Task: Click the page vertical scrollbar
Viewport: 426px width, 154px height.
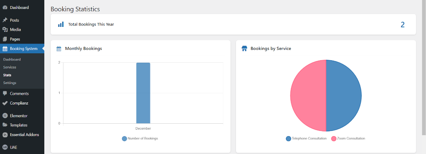Action: [x=424, y=67]
